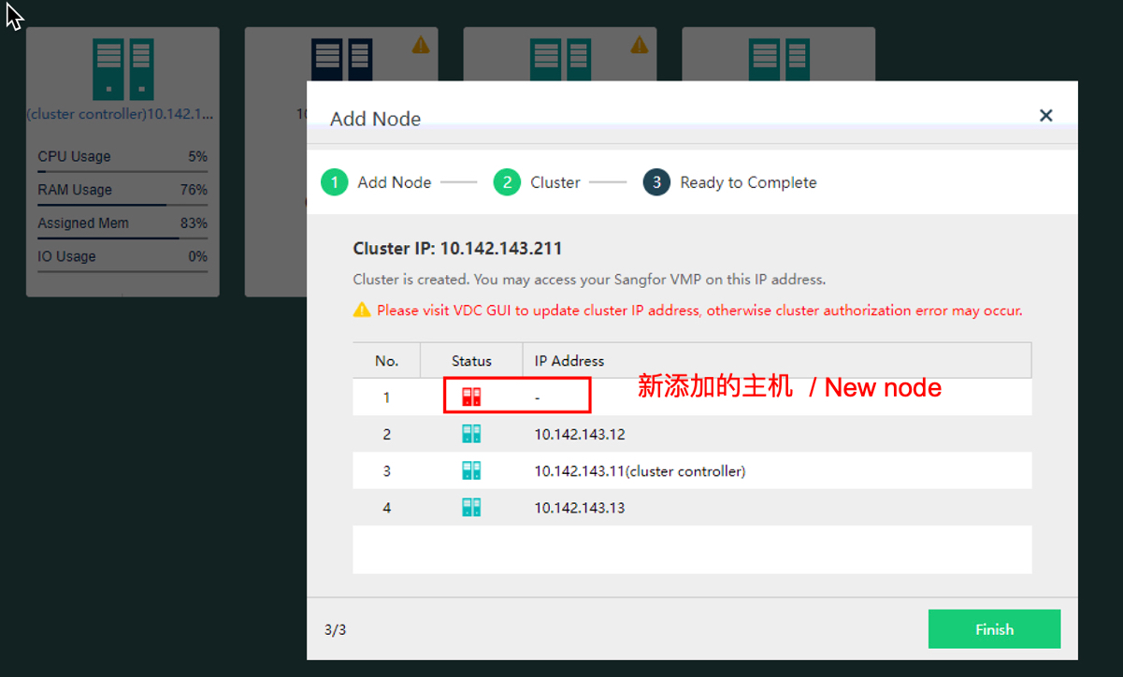Click IO Usage 0% row
Screen dimensions: 1123x677
(x=122, y=260)
